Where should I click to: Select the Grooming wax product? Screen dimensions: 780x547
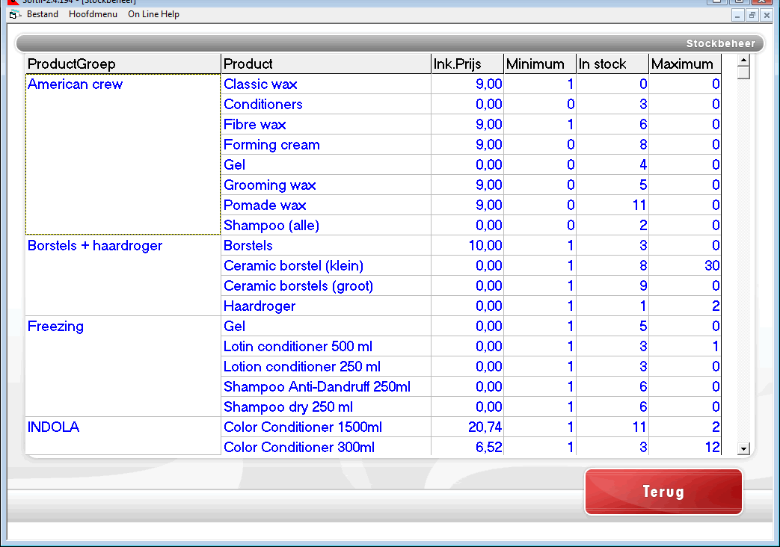(x=326, y=185)
